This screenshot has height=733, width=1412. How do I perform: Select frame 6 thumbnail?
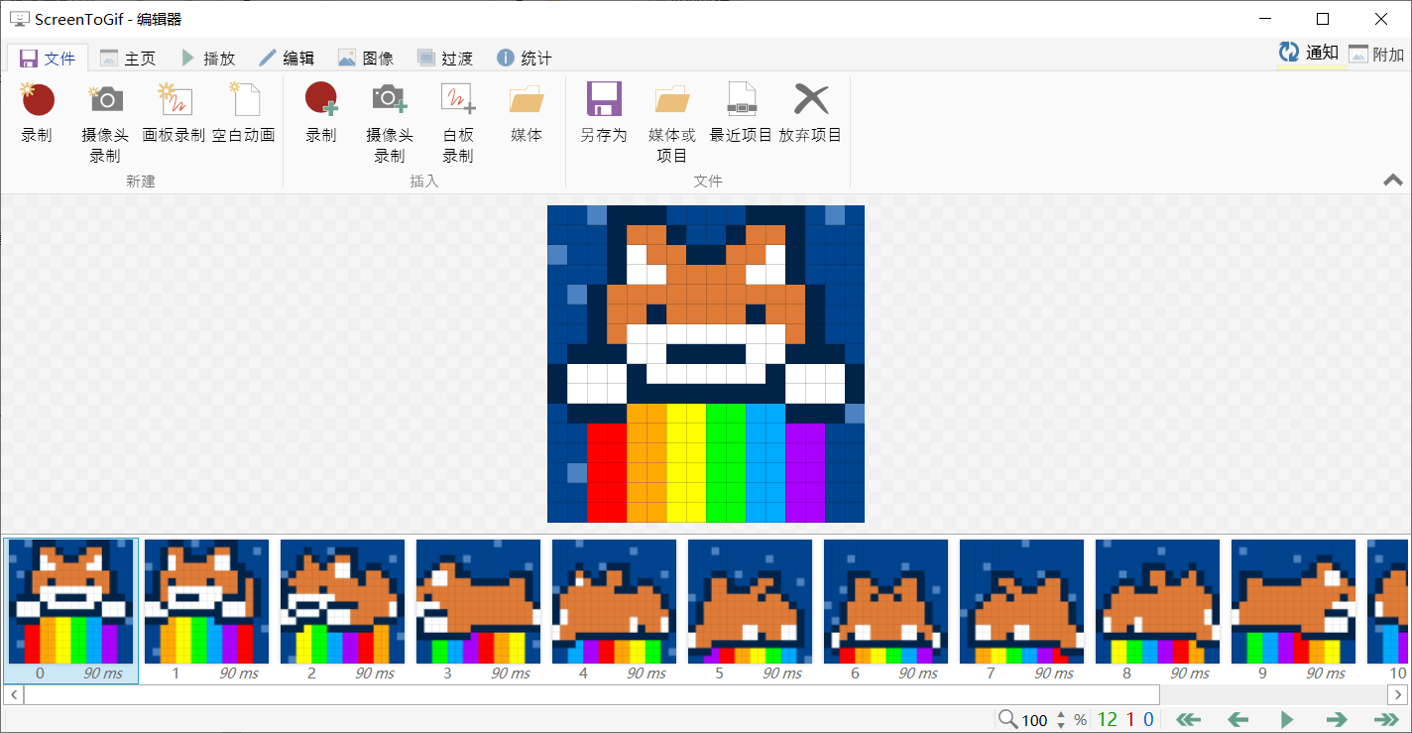pos(885,610)
